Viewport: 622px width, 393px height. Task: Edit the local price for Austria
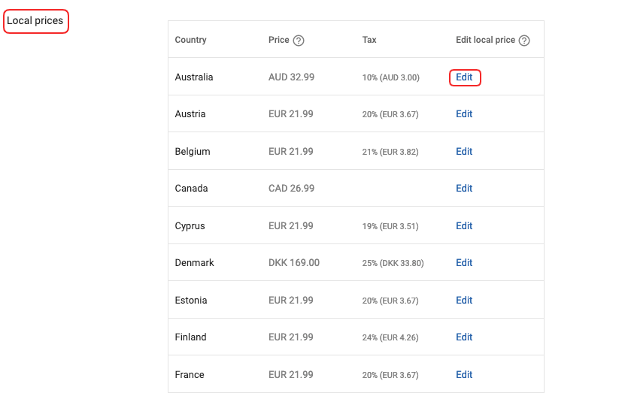464,114
